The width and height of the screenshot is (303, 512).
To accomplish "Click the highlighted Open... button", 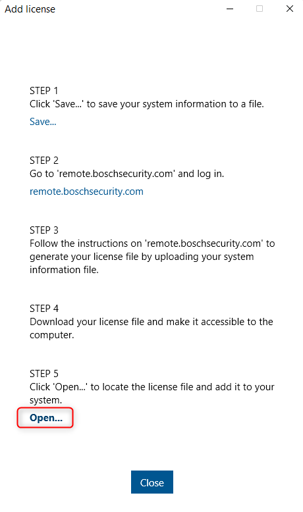I will click(45, 418).
